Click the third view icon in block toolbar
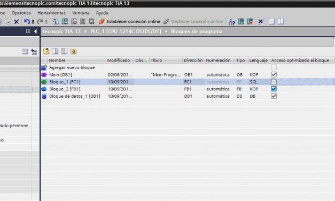Viewport: 335px width, 201px height. tap(64, 51)
